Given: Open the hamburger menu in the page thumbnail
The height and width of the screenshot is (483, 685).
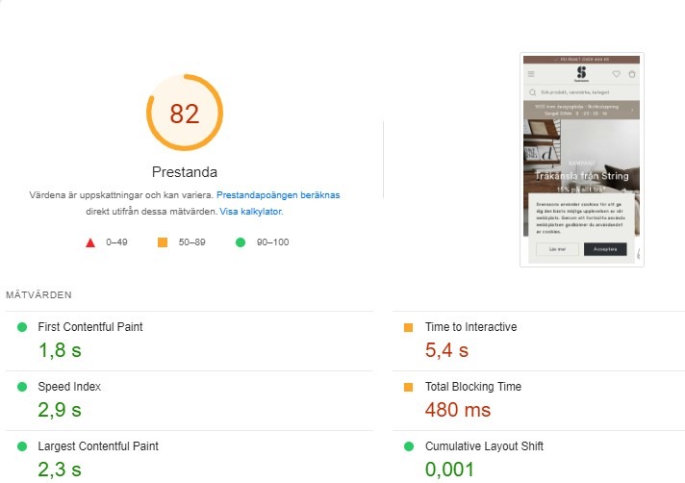Looking at the screenshot, I should (531, 74).
